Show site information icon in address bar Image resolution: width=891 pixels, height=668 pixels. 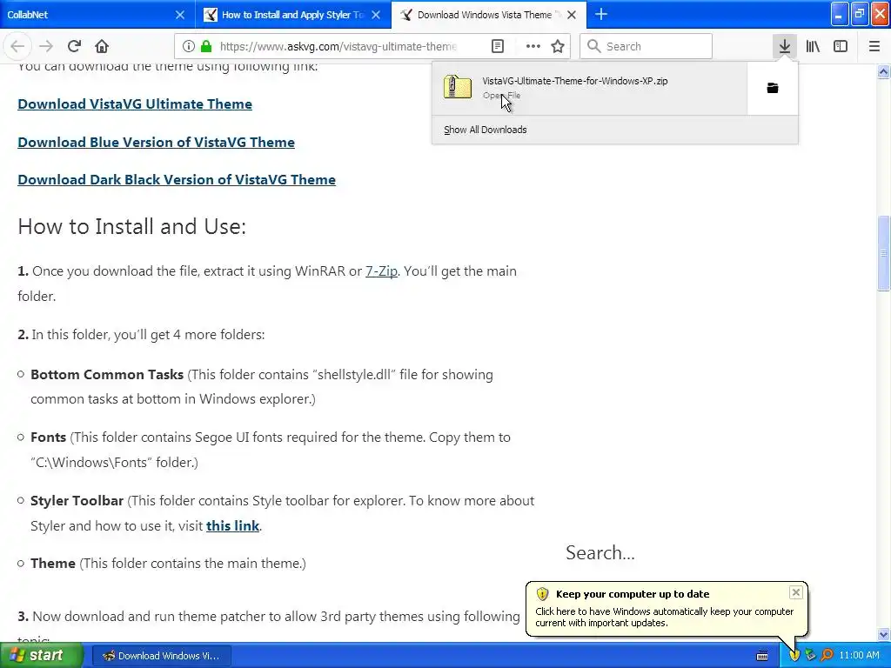(x=189, y=46)
